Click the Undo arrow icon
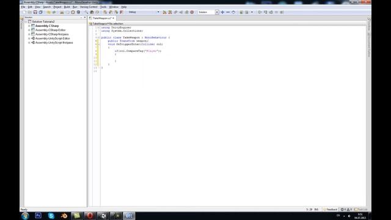391x220 pixels. tap(48, 12)
